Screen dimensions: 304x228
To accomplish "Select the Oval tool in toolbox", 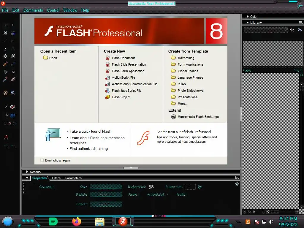I will (x=5, y=56).
